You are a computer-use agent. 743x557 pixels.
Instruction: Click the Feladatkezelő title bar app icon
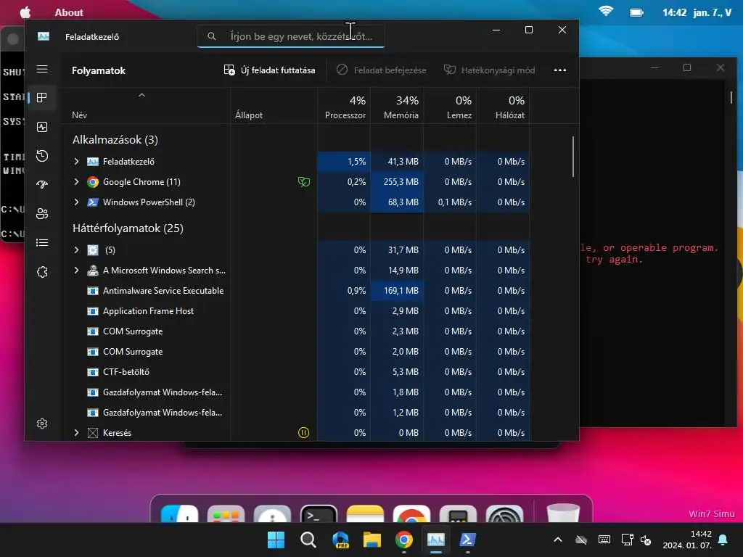click(44, 36)
